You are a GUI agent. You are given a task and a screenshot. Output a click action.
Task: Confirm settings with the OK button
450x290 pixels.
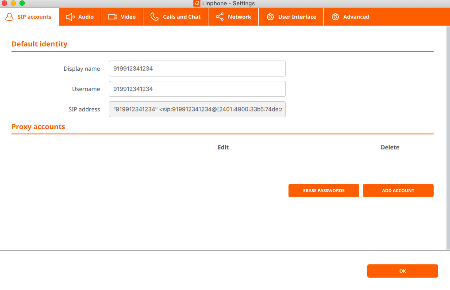(403, 271)
